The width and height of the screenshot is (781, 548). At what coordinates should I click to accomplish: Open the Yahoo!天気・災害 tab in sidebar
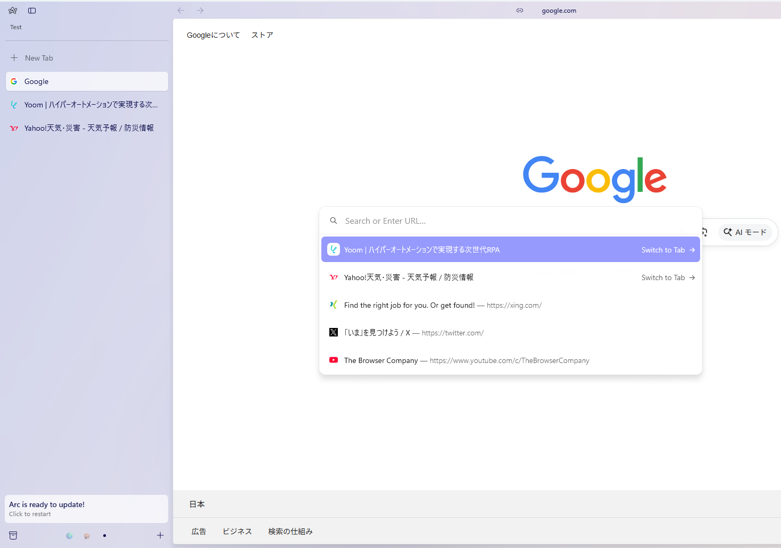pos(87,128)
